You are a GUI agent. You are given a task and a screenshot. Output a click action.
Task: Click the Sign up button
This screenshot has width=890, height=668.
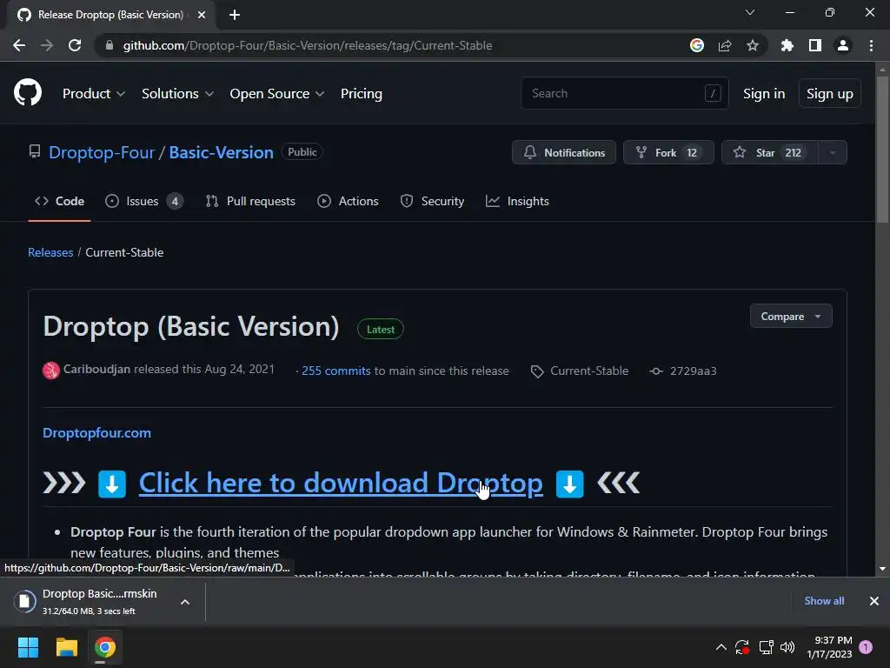click(829, 93)
